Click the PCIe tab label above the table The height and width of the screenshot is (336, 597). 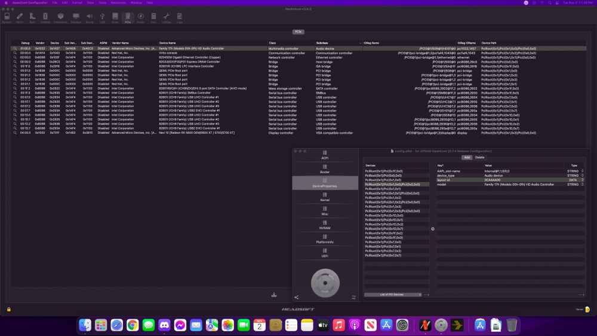[x=298, y=32]
